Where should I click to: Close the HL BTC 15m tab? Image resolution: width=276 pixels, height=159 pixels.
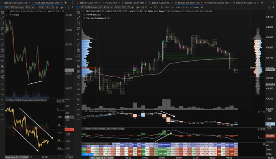pyautogui.click(x=119, y=3)
